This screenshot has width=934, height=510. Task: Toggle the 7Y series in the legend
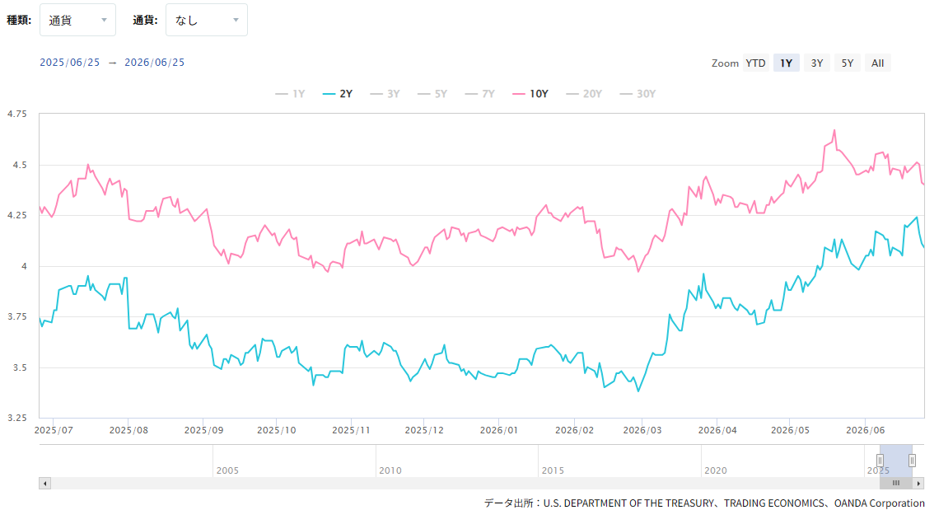coord(480,94)
